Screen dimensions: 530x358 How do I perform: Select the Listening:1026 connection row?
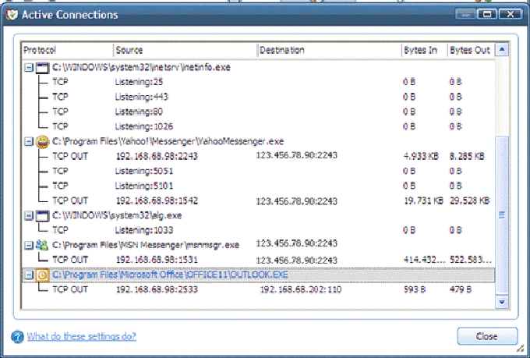pos(258,126)
